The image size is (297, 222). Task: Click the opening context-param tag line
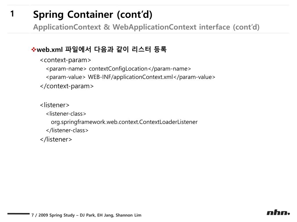coord(66,60)
